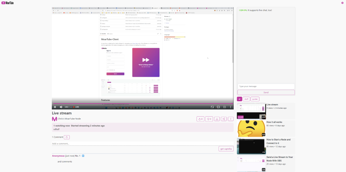Click the '1 watching now' status text

pos(62,126)
